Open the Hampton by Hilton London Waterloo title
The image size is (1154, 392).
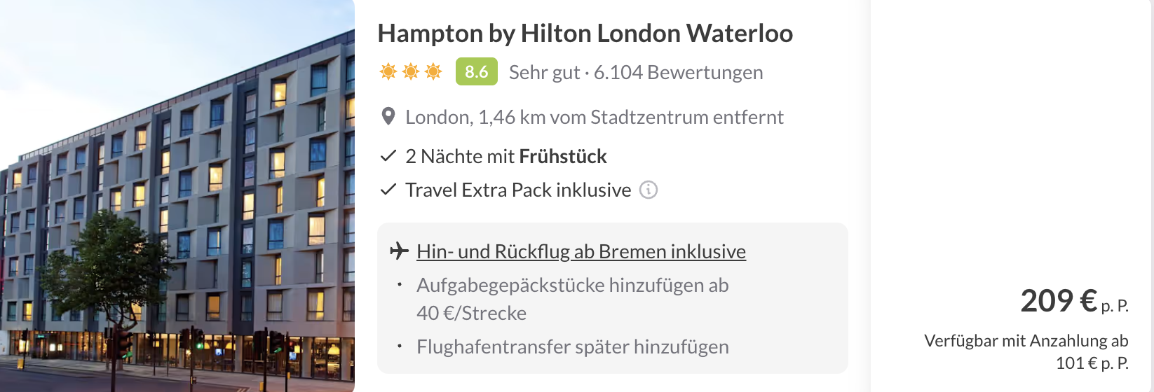(x=585, y=34)
